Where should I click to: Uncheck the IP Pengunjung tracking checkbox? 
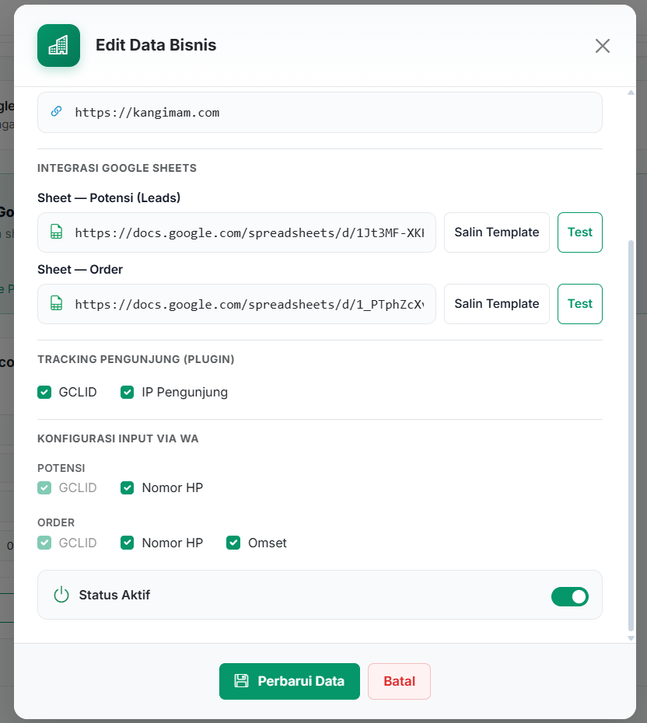pyautogui.click(x=128, y=393)
